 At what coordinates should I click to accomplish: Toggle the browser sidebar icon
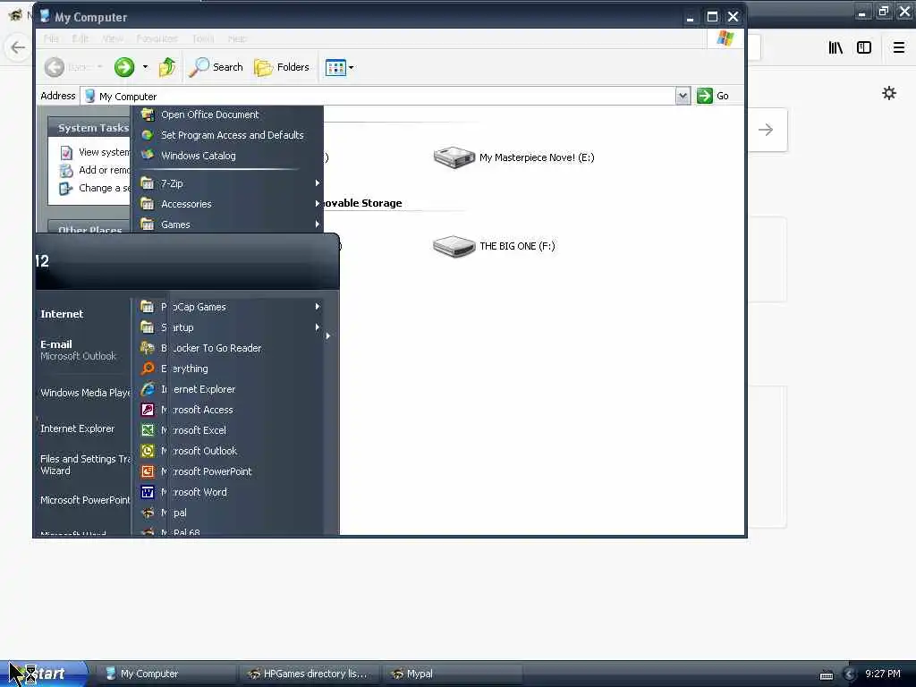click(864, 47)
